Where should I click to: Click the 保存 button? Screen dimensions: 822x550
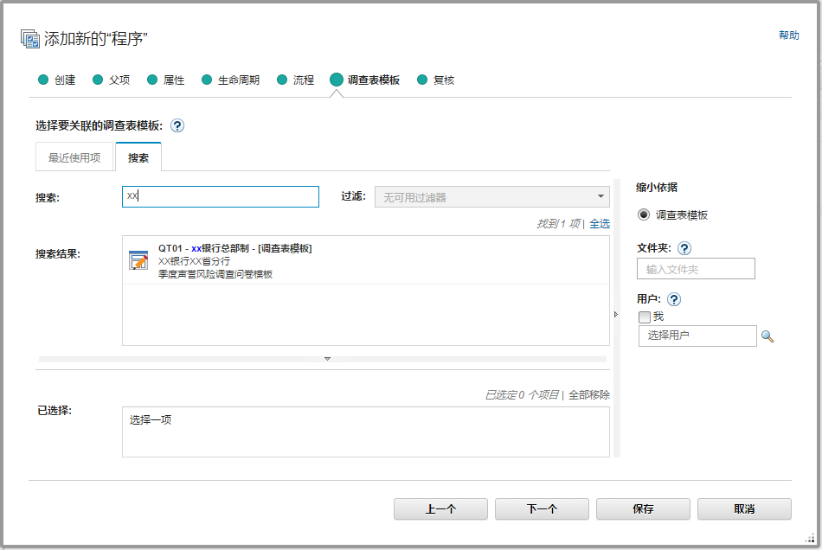(x=643, y=508)
